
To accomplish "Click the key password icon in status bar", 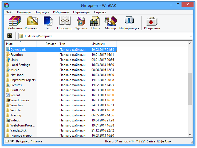I will (x=12, y=141).
